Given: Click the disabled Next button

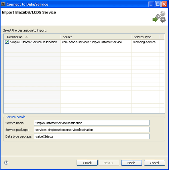Looking at the screenshot, I should (109, 163).
